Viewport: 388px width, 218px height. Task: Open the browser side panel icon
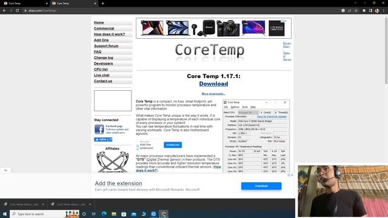coord(370,10)
